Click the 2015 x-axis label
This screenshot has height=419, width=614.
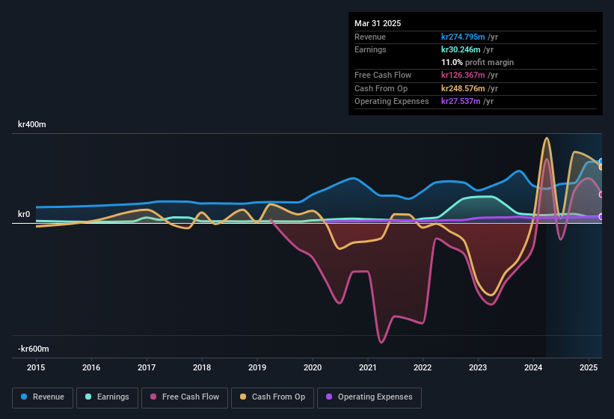pos(36,367)
